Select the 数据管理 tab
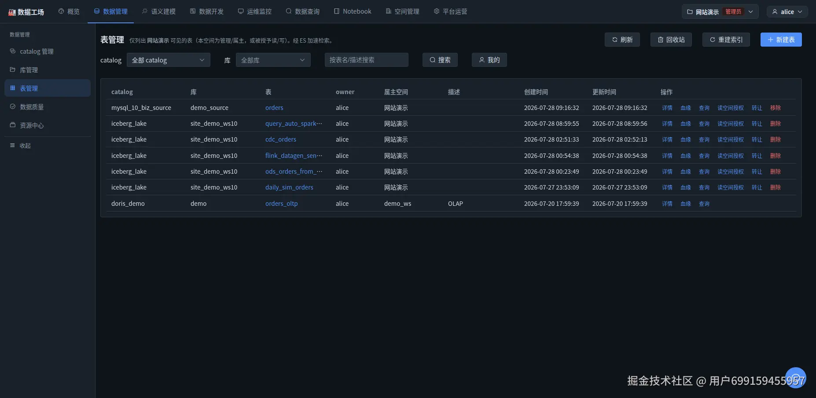This screenshot has width=816, height=398. (x=111, y=11)
